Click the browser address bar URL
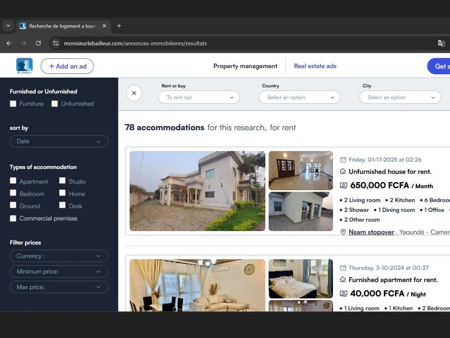 pyautogui.click(x=135, y=43)
